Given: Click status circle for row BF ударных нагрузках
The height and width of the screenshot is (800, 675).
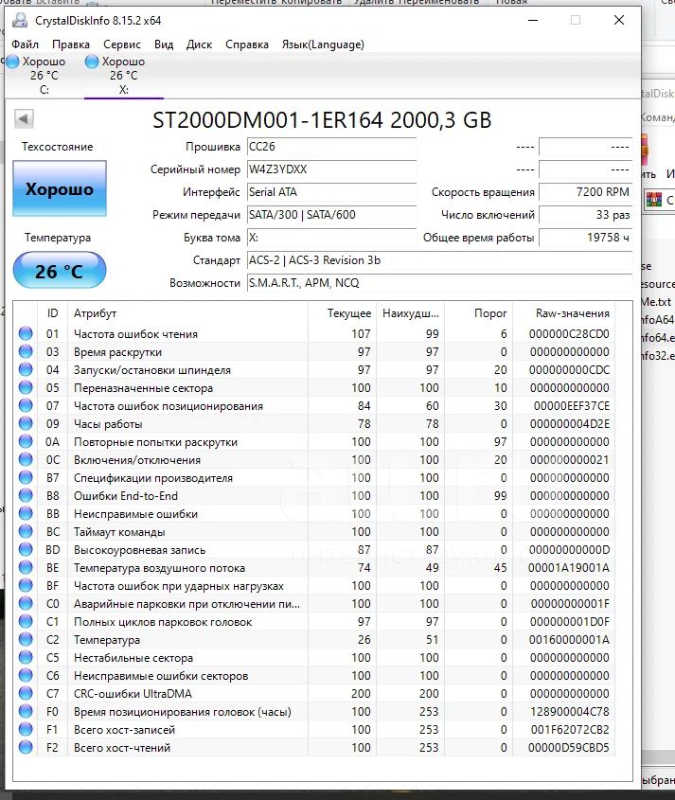Looking at the screenshot, I should (26, 585).
